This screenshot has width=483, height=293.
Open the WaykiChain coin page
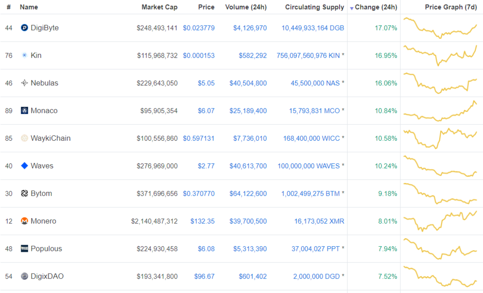click(x=50, y=138)
